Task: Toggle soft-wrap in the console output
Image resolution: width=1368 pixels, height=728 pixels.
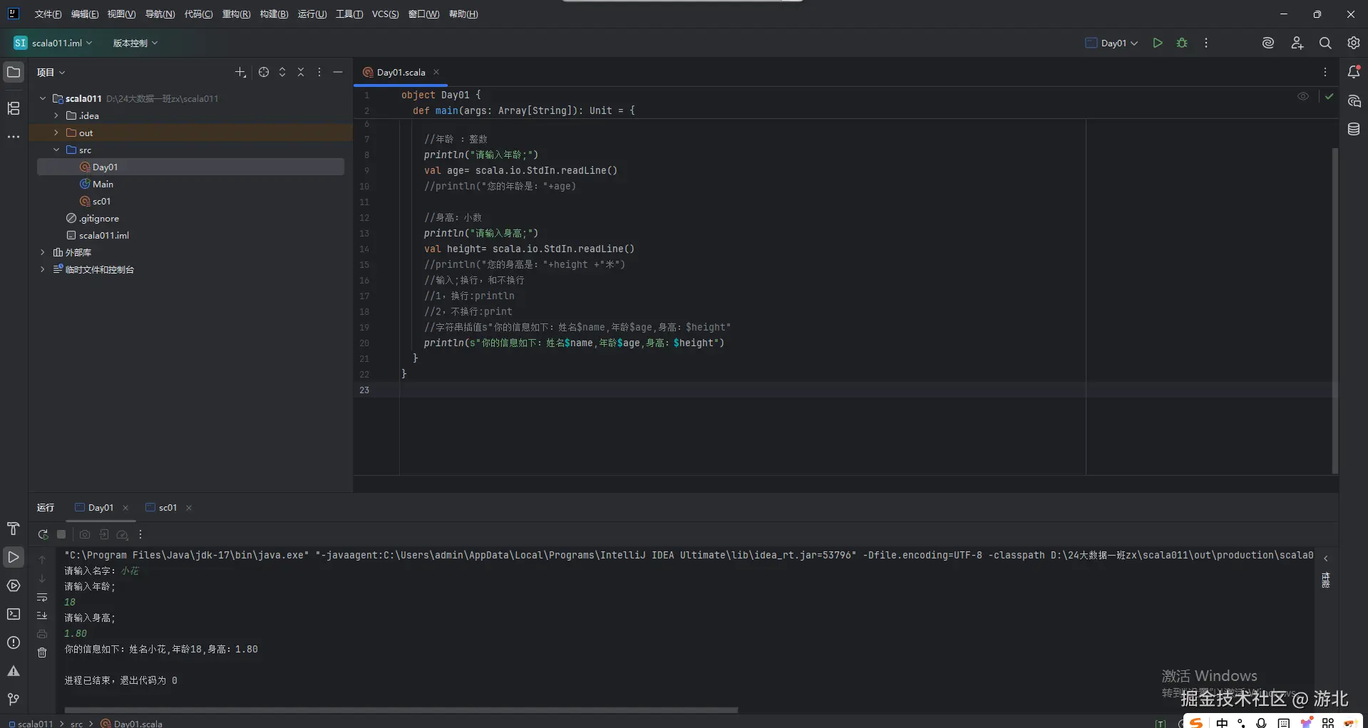Action: 43,598
